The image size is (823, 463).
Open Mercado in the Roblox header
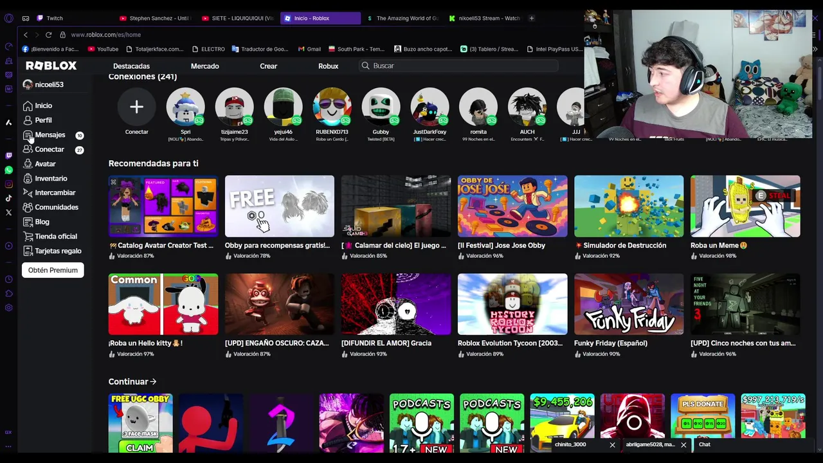204,66
